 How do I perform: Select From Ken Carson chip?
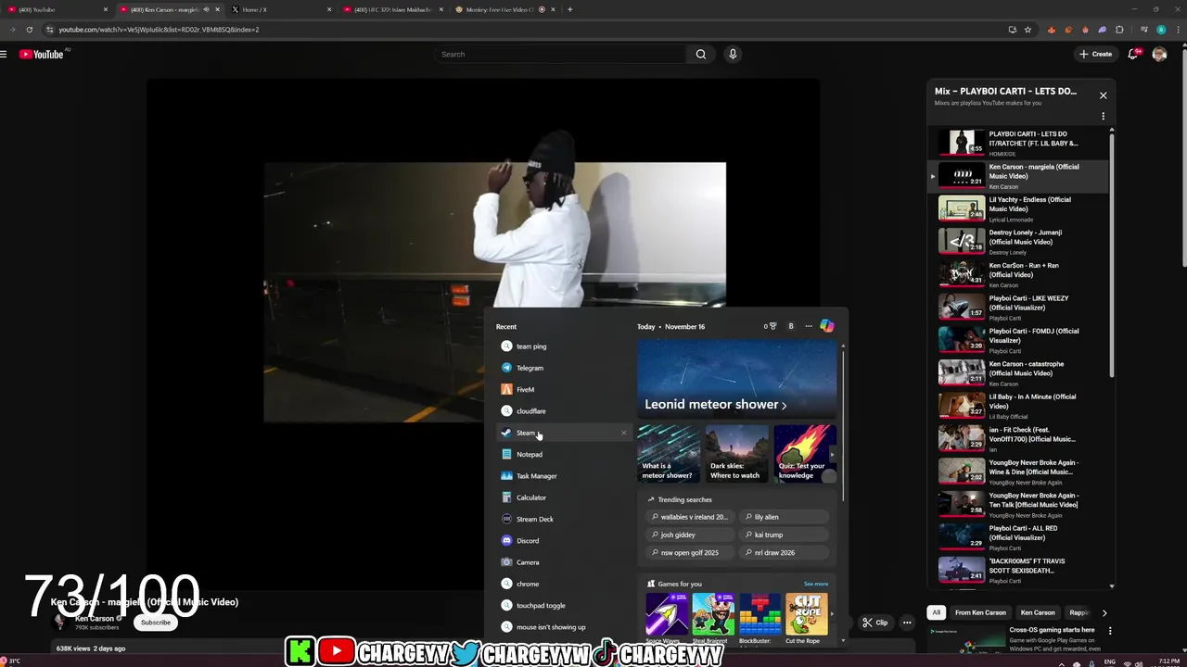pyautogui.click(x=980, y=612)
